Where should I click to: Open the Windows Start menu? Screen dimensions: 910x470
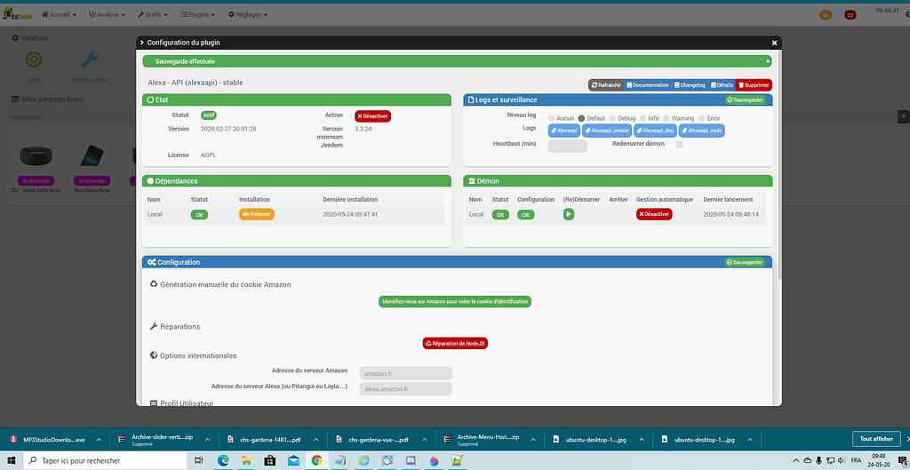(12, 460)
